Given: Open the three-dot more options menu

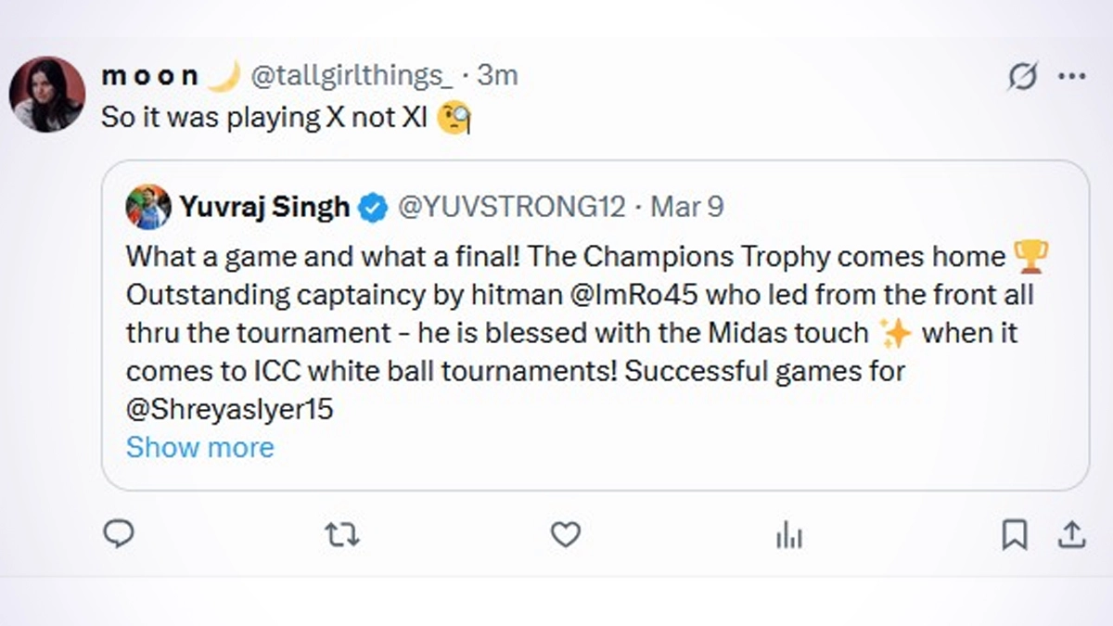Looking at the screenshot, I should [x=1071, y=77].
